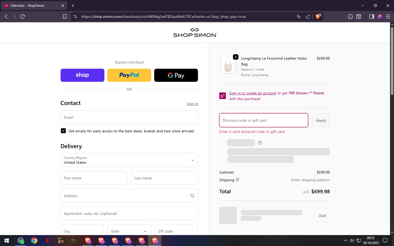Image resolution: width=394 pixels, height=246 pixels.
Task: Open the Windows Start menu
Action: click(x=7, y=240)
